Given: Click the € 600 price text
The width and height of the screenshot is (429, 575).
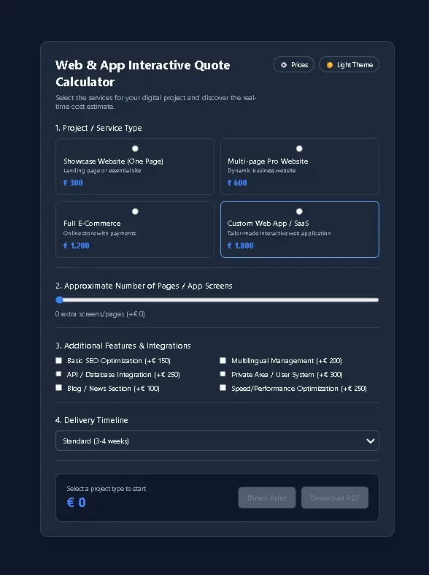Looking at the screenshot, I should pos(237,183).
